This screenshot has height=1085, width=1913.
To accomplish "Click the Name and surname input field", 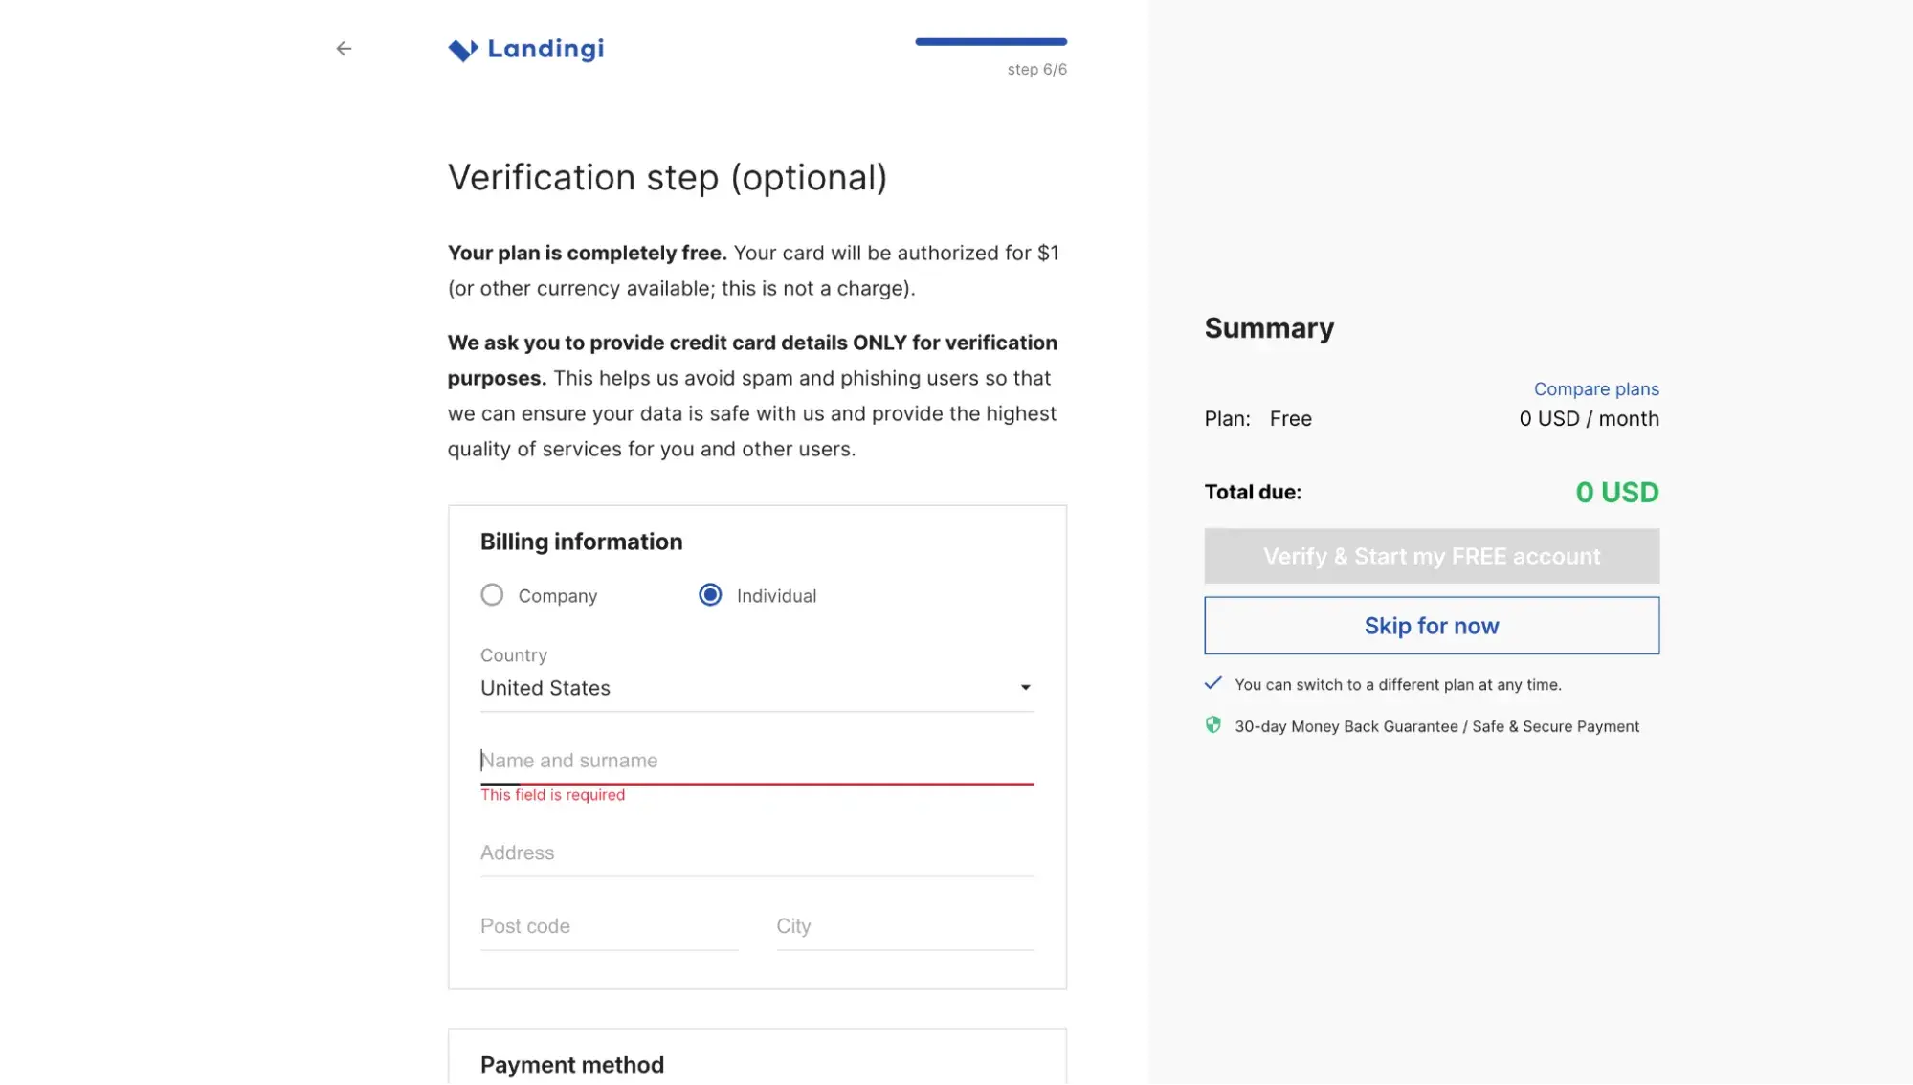I will tap(756, 761).
